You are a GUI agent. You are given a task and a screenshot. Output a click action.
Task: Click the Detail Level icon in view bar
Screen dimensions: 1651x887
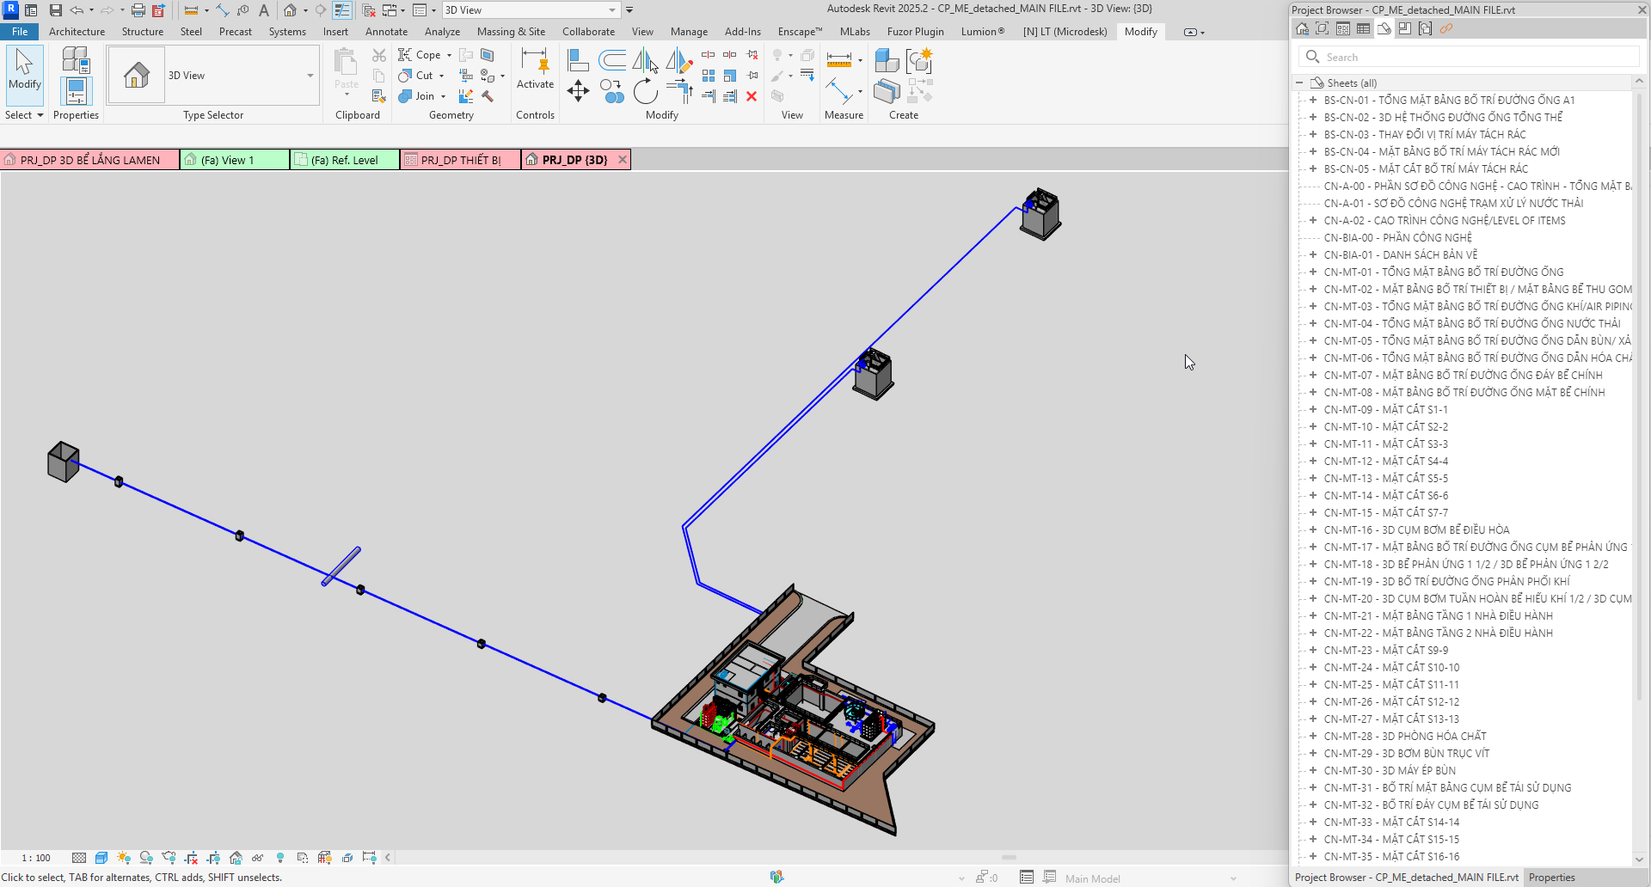click(79, 858)
